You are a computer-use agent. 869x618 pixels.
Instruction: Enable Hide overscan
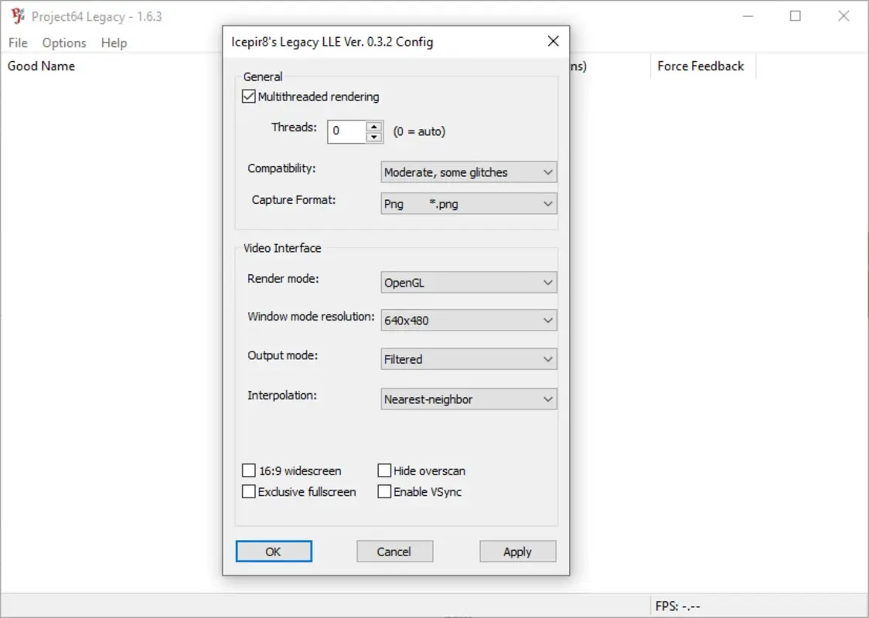point(384,470)
